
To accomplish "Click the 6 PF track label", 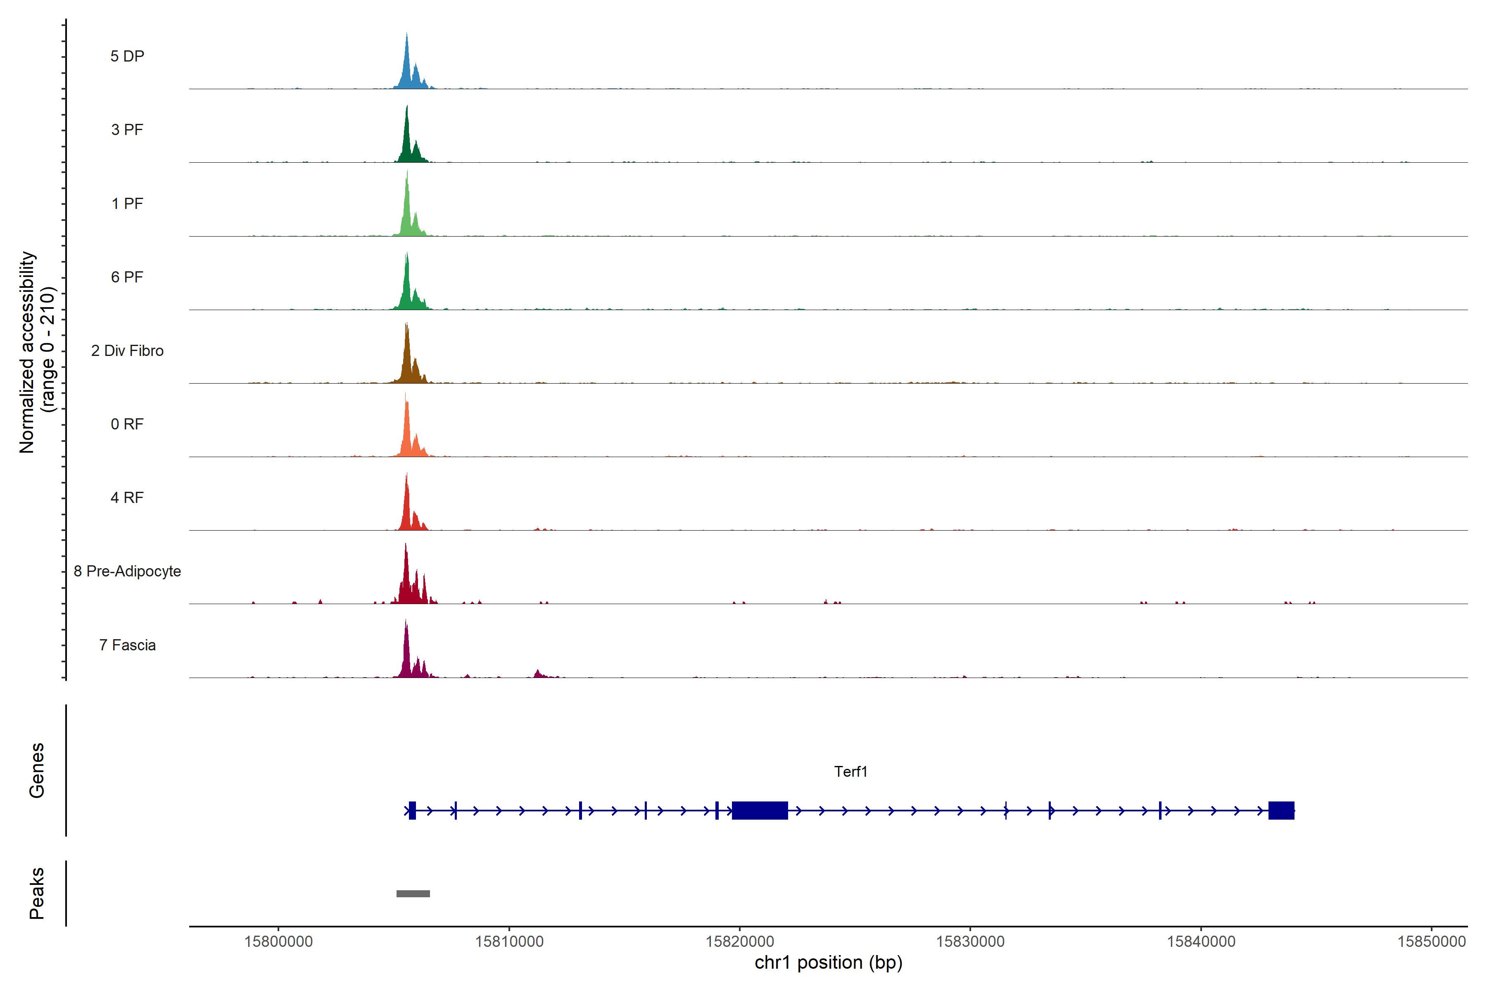I will [x=127, y=277].
